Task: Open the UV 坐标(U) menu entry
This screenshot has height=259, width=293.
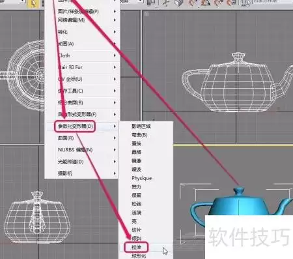Action: (x=70, y=79)
